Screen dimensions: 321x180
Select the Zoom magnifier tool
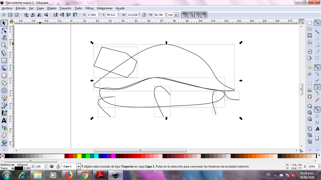(4, 45)
